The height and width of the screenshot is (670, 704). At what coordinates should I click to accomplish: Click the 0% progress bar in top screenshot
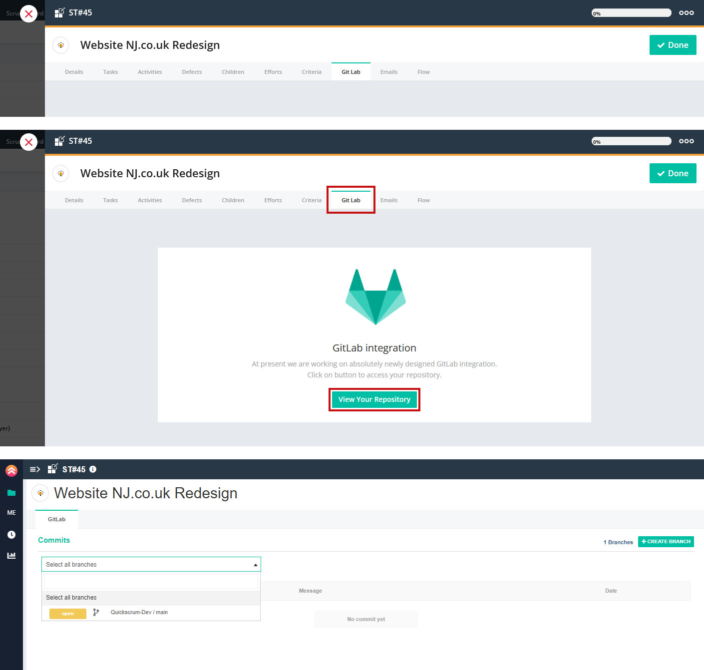[x=631, y=13]
